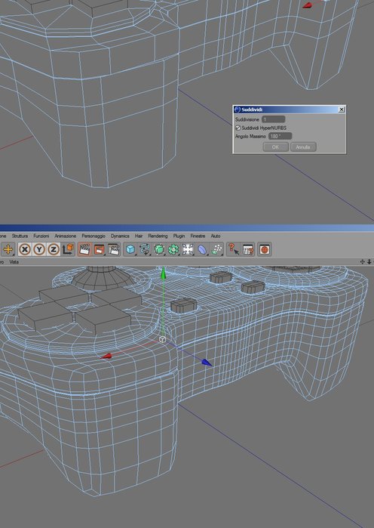
Task: Toggle the Y axis lock icon
Action: 39,249
